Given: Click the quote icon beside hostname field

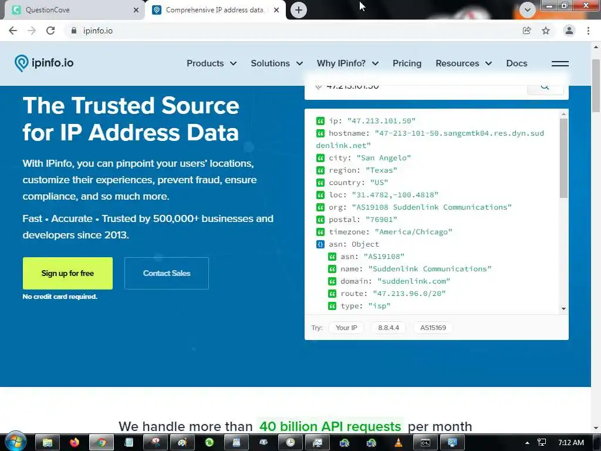Looking at the screenshot, I should click(x=320, y=133).
